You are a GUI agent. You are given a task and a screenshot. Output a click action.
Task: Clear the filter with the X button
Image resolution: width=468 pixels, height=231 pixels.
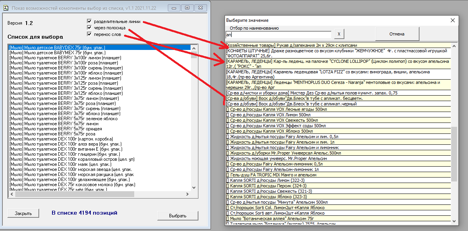(x=339, y=34)
